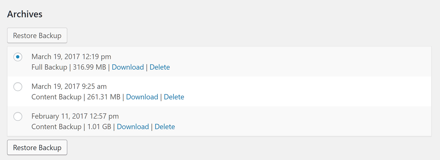Click Content Backup label beside 261.31 MB
This screenshot has width=440, height=160.
pos(56,97)
